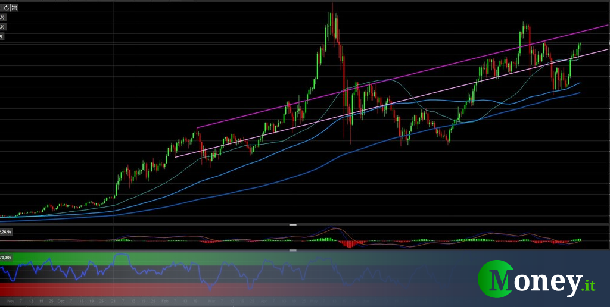
Task: Select the first indicator label under the toolbar
Action: (x=2, y=17)
